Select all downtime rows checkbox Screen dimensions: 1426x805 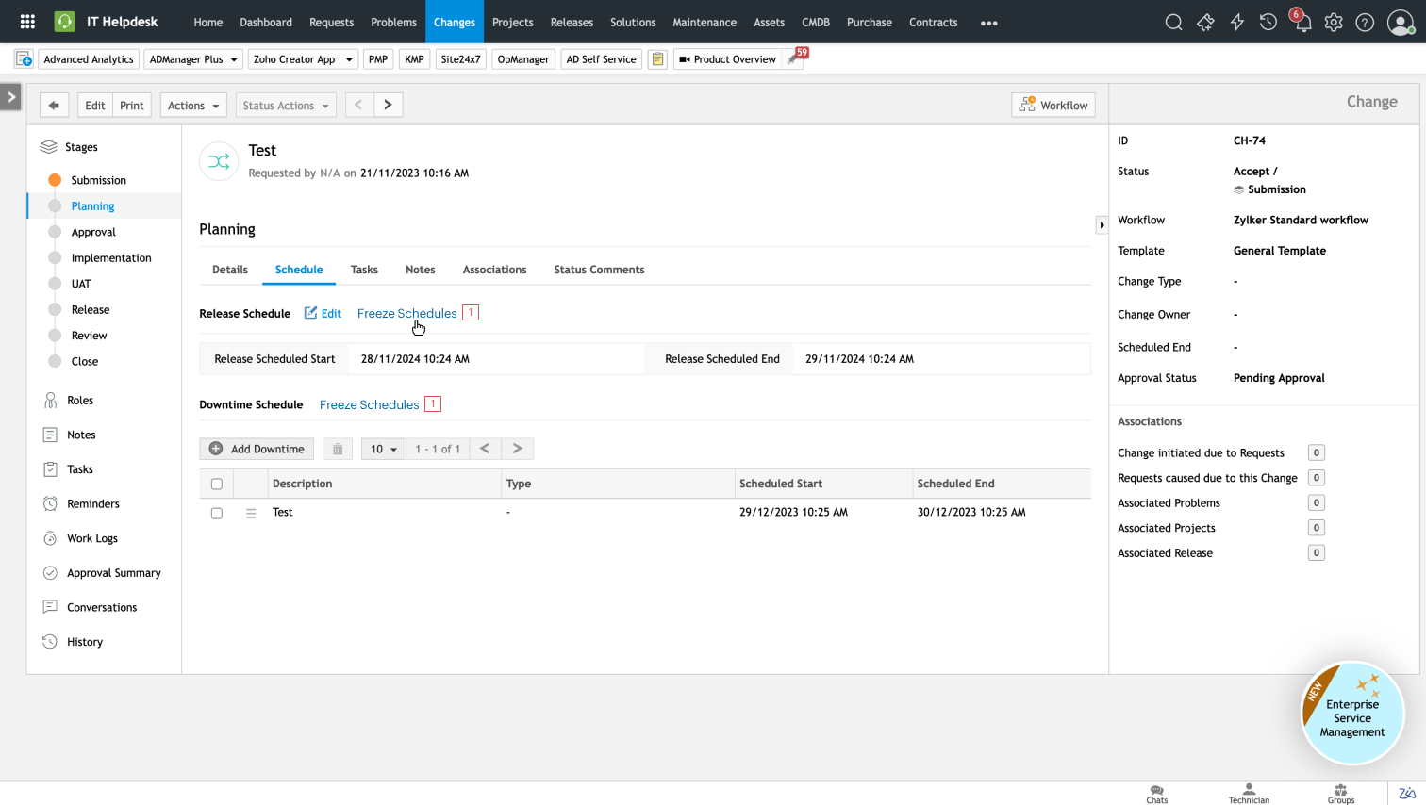(217, 484)
